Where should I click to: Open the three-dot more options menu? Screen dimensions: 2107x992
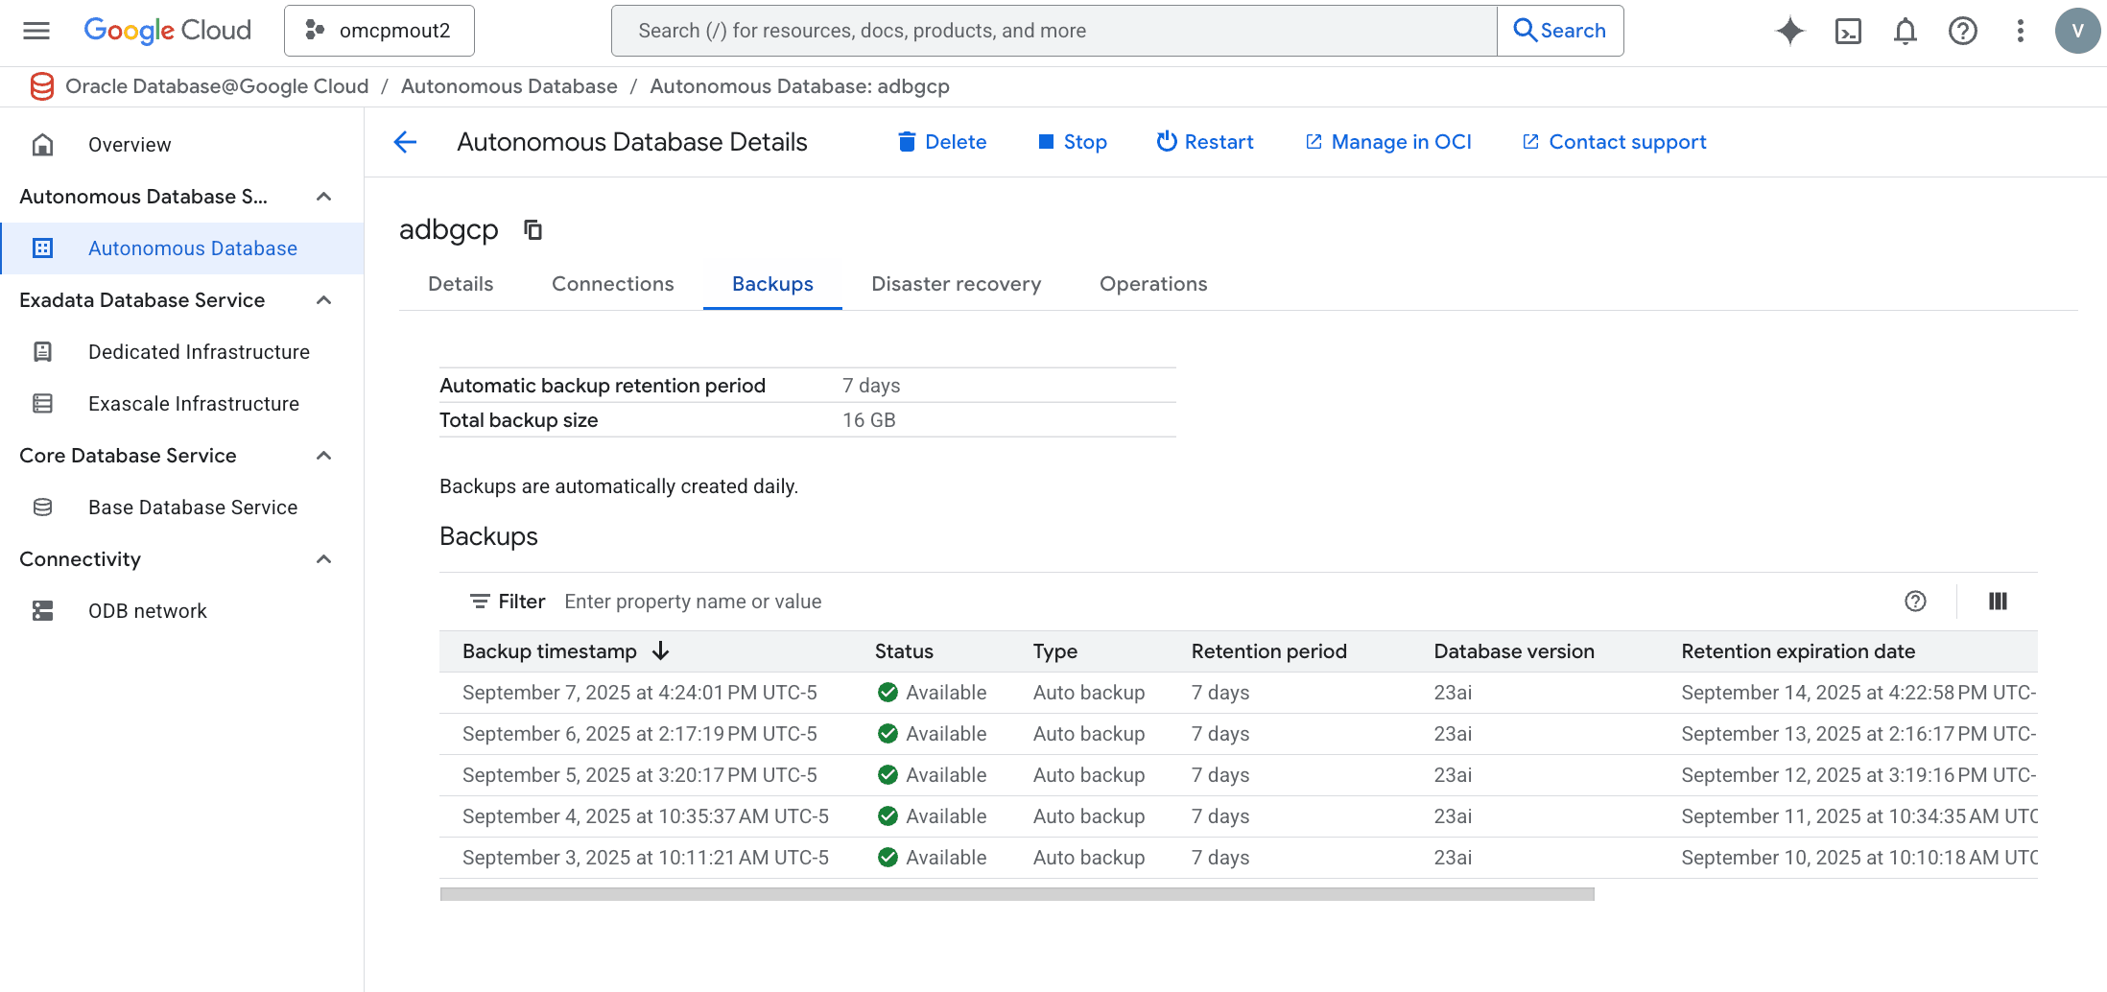2020,30
